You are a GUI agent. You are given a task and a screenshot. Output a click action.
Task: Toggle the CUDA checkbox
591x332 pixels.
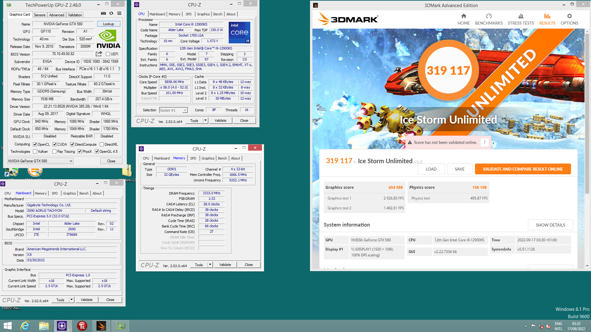tap(54, 144)
